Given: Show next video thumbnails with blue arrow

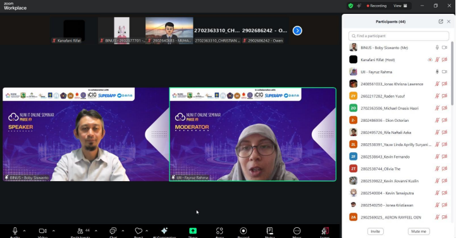Looking at the screenshot, I should (297, 30).
